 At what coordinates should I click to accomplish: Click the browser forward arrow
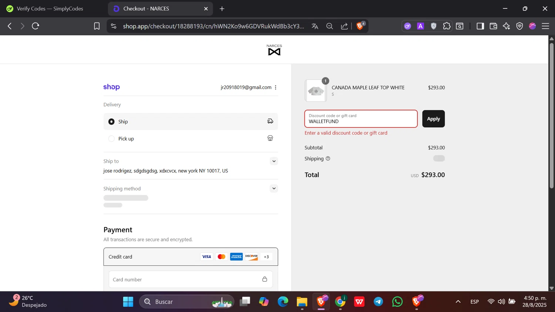pyautogui.click(x=22, y=26)
